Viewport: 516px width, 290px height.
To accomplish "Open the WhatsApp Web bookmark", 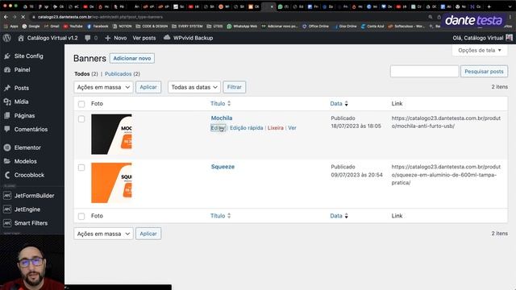I will pyautogui.click(x=242, y=27).
